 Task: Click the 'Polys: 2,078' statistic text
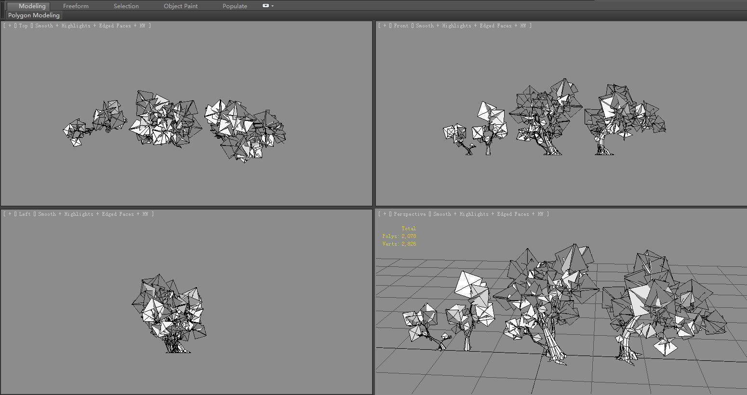tap(399, 236)
